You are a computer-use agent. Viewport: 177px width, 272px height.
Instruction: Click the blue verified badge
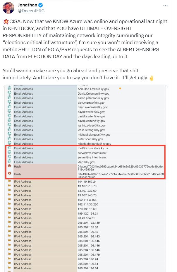click(x=41, y=5)
